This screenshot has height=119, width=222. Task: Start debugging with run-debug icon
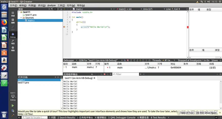(x=13, y=111)
